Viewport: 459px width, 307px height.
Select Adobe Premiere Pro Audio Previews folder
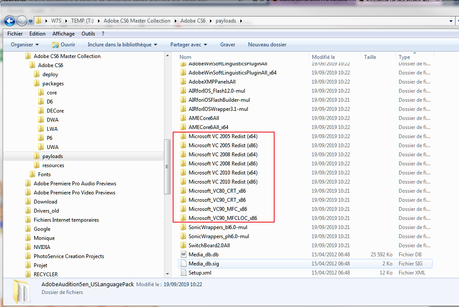coord(75,183)
